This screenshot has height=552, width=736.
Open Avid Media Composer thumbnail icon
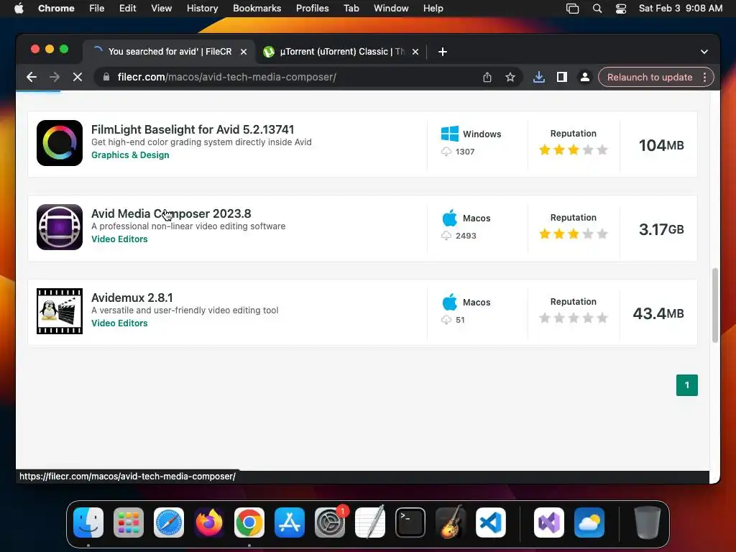pos(60,227)
